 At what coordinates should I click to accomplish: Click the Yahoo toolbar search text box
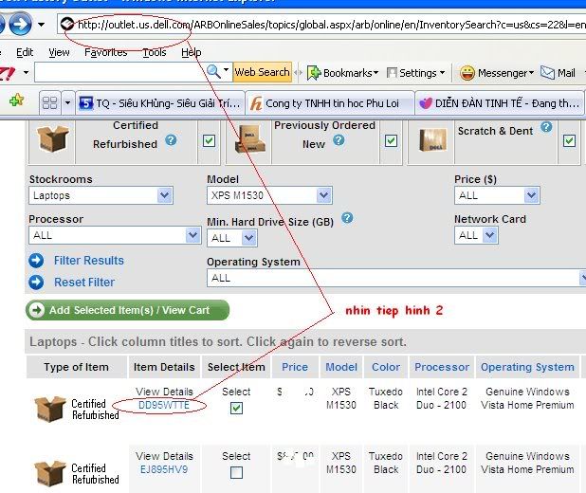click(119, 72)
